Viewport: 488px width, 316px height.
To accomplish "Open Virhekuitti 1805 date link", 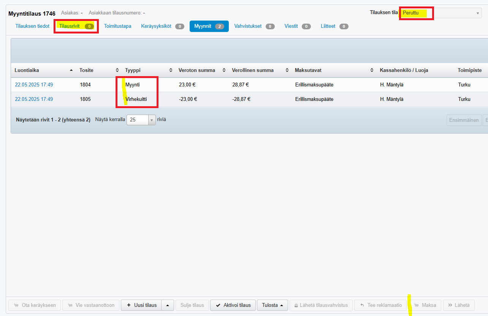I will 34,99.
